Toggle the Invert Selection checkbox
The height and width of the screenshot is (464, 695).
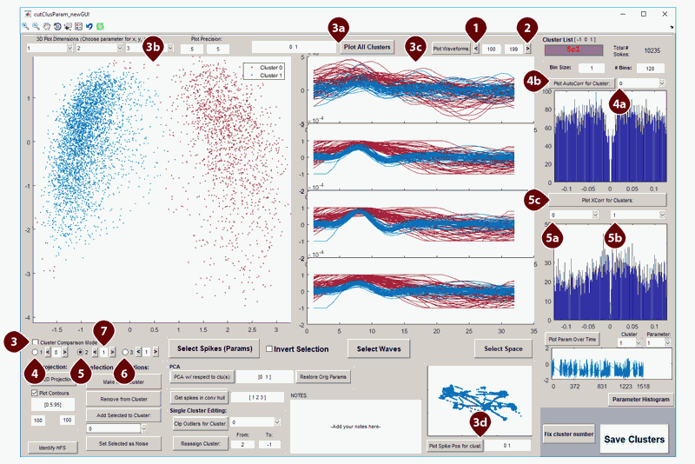pos(271,349)
